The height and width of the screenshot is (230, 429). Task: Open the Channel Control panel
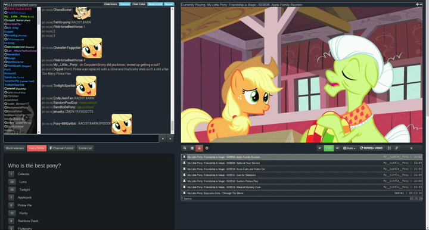(61, 148)
